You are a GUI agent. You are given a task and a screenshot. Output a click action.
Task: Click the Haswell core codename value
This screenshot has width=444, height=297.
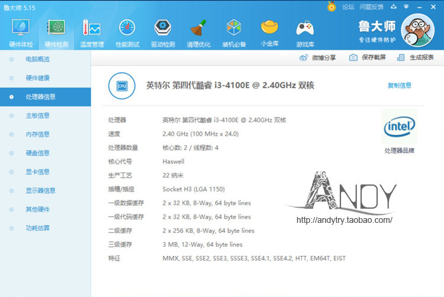point(173,161)
